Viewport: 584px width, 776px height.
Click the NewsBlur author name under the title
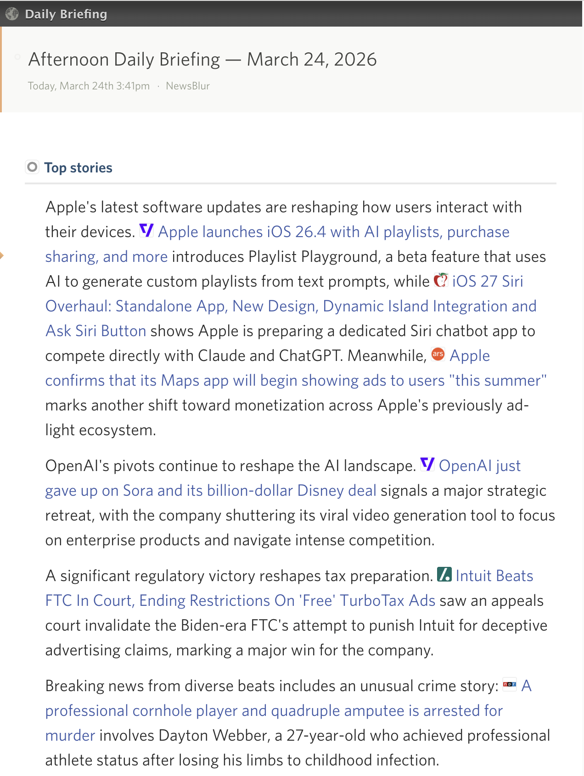point(188,86)
